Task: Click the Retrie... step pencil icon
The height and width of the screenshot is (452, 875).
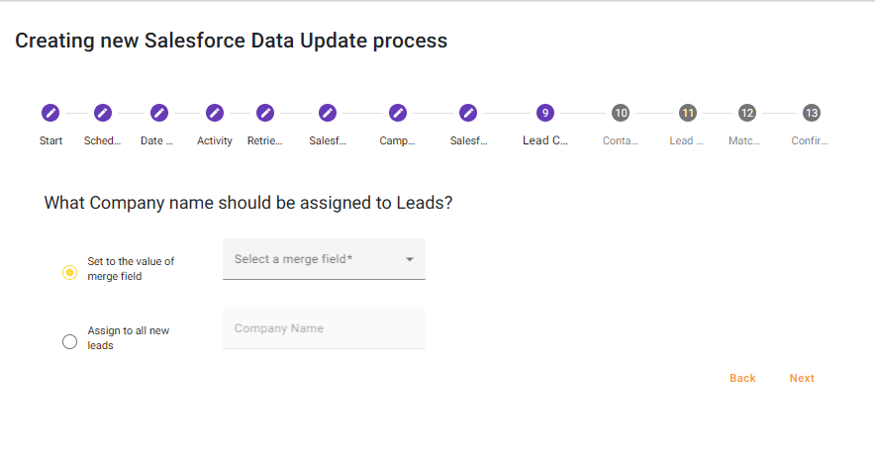Action: point(265,113)
